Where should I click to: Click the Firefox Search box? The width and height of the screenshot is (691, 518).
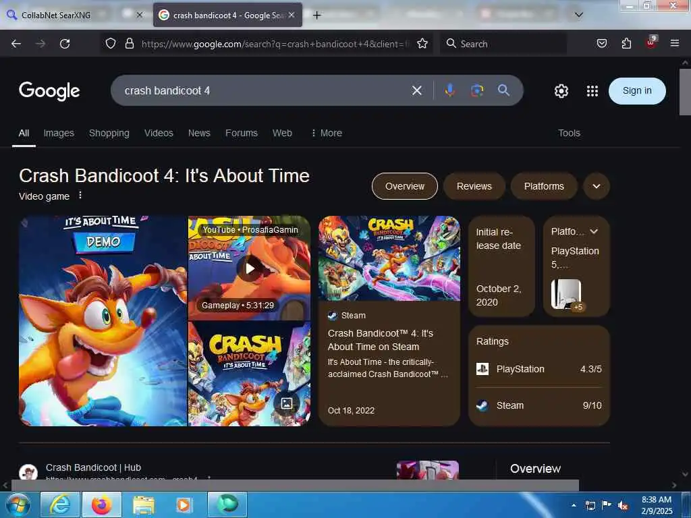[x=503, y=44]
